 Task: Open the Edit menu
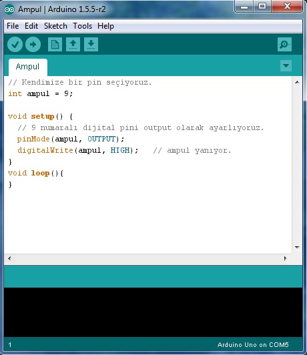(31, 26)
